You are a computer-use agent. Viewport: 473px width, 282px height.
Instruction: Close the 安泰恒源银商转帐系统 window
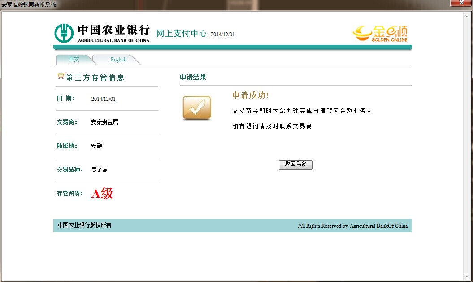460,4
